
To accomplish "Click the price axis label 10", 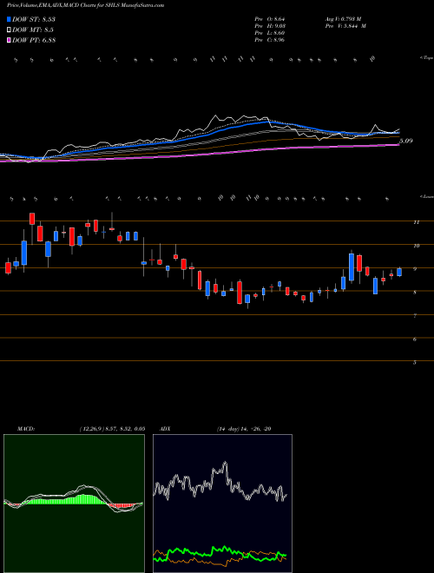I will coord(416,246).
